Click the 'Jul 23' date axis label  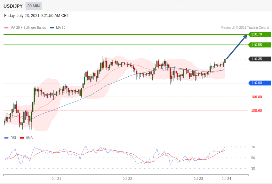[x=198, y=179]
